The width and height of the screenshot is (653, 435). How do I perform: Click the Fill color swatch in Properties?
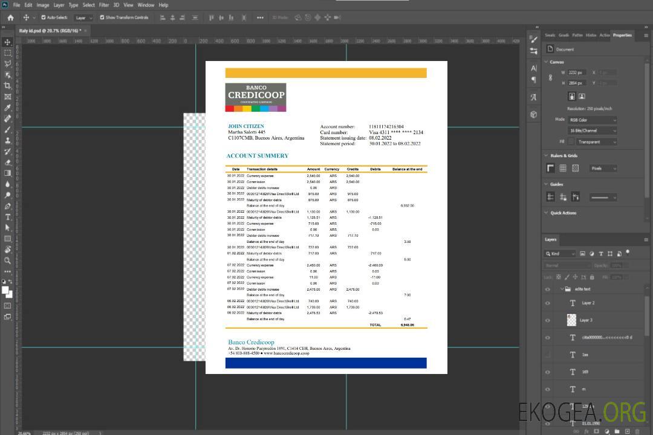(571, 142)
